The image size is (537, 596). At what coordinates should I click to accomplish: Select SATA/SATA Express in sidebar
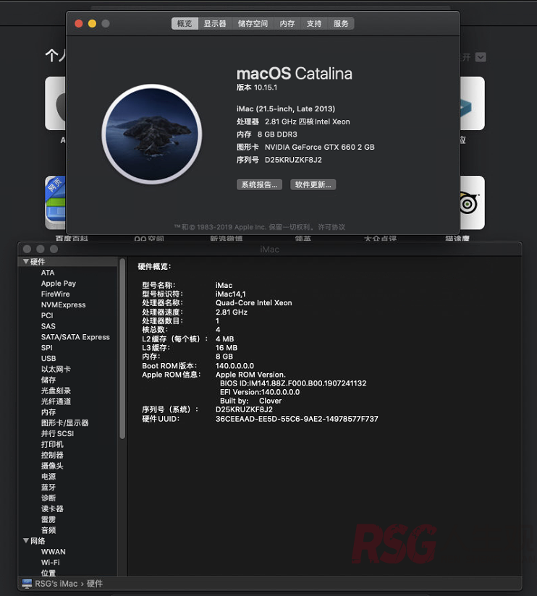75,337
